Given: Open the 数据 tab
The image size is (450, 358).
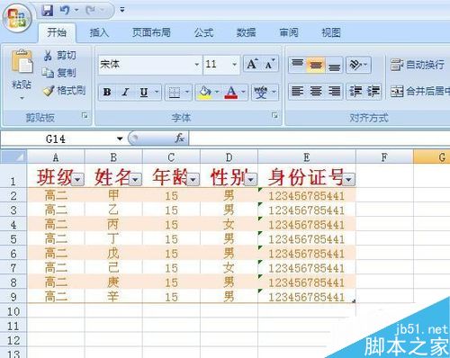Looking at the screenshot, I should pos(247,32).
